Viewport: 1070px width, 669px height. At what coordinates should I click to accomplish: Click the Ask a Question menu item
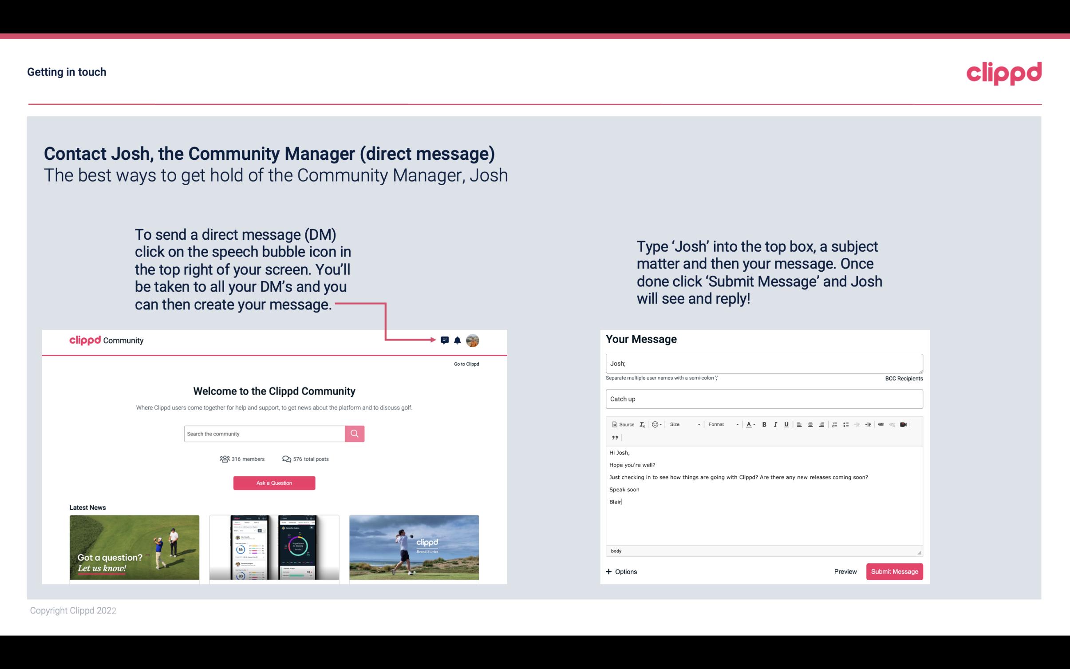[x=275, y=482]
